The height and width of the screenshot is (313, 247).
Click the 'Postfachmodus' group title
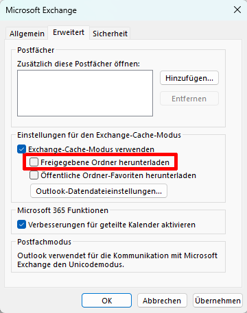coord(45,242)
